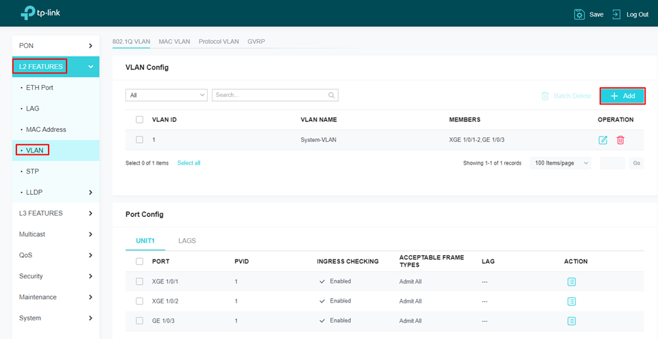The width and height of the screenshot is (658, 339).
Task: Select STP in the sidebar
Action: 32,172
